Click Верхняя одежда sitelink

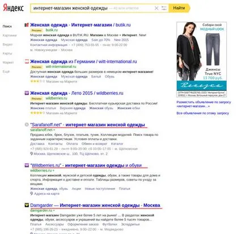point(73,108)
